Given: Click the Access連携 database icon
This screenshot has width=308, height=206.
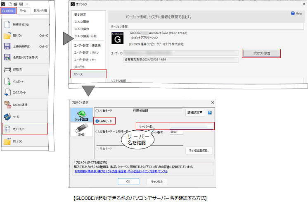Looking at the screenshot, I should click(7, 105).
